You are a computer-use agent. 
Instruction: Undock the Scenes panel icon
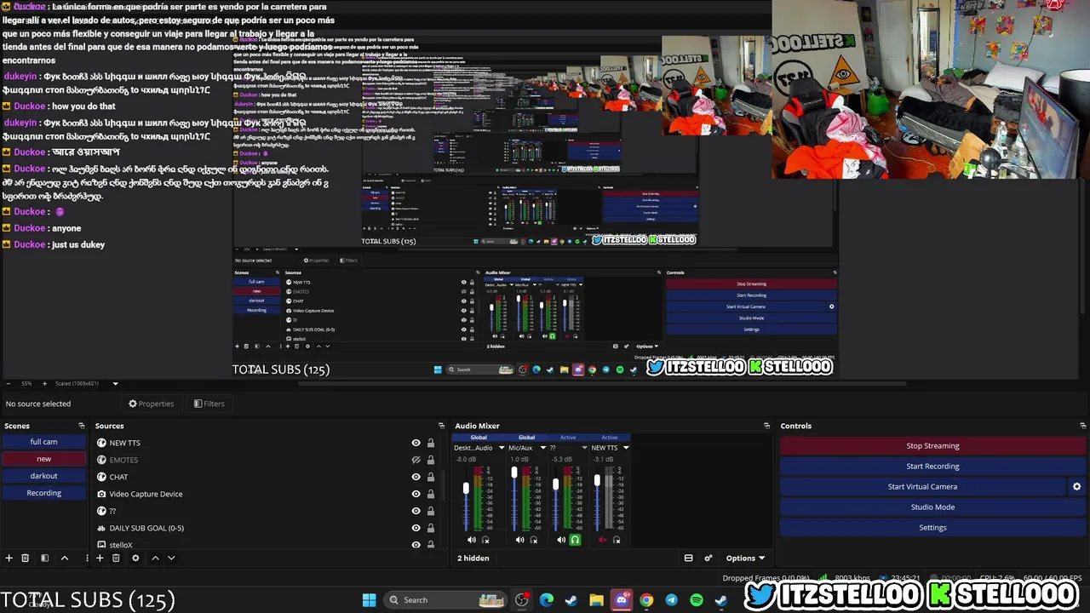pyautogui.click(x=82, y=426)
